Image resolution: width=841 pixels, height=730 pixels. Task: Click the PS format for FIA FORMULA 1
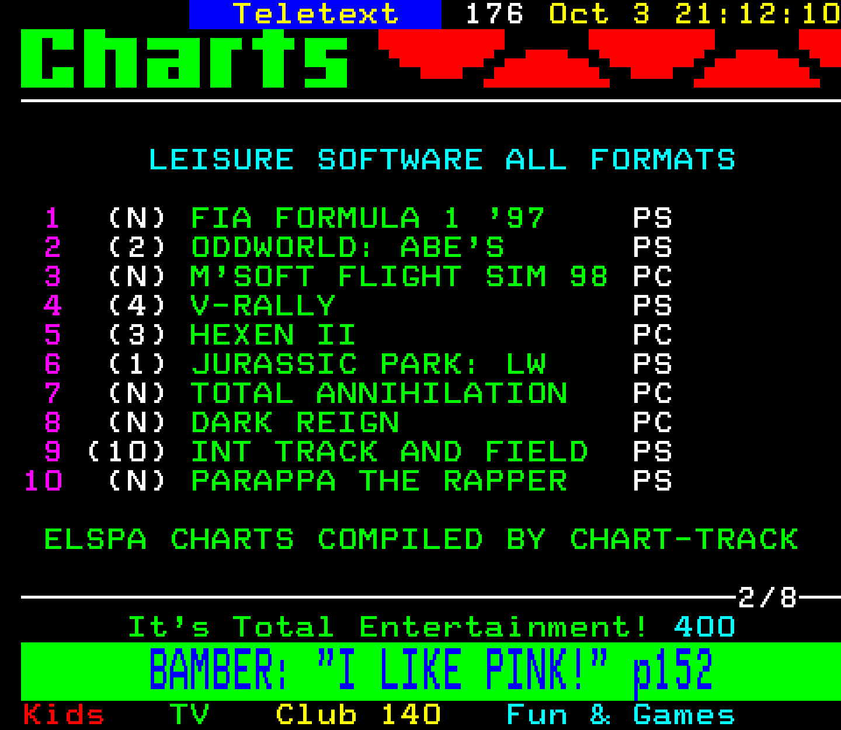point(652,218)
